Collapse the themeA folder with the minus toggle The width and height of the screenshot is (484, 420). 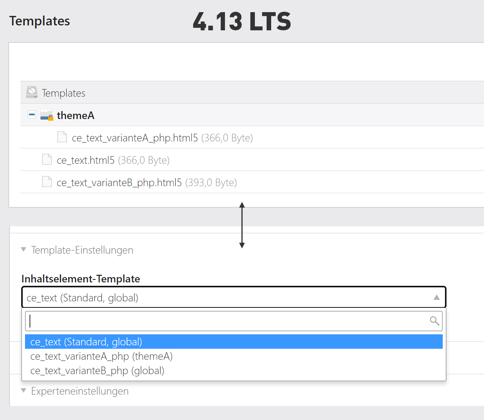pos(31,114)
